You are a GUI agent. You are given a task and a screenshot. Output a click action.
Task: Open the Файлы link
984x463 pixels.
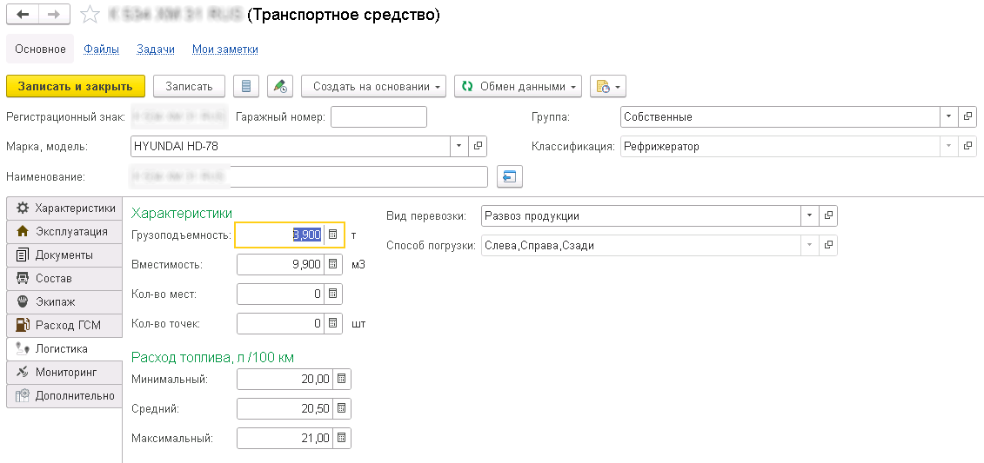(102, 49)
